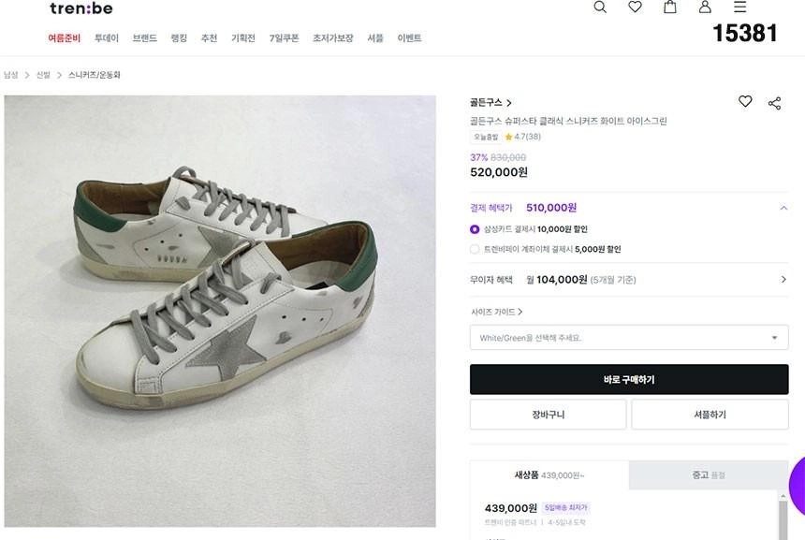Image resolution: width=805 pixels, height=540 pixels.
Task: Open my account profile icon
Action: pyautogui.click(x=705, y=7)
